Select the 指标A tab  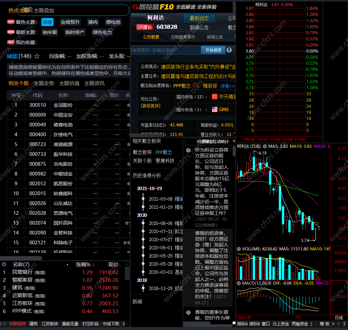(x=242, y=324)
